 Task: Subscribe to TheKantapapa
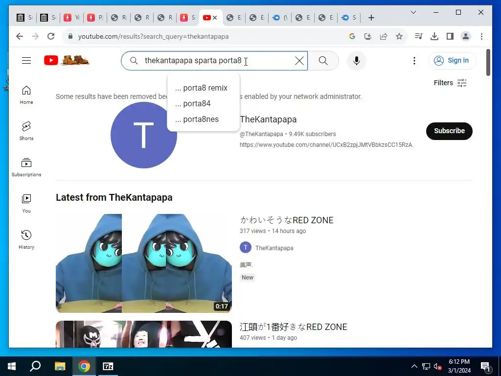click(x=449, y=131)
